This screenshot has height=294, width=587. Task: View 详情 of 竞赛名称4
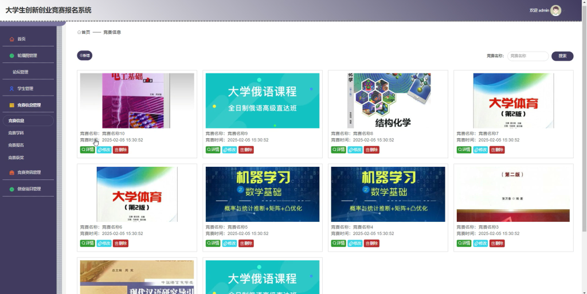click(x=338, y=243)
